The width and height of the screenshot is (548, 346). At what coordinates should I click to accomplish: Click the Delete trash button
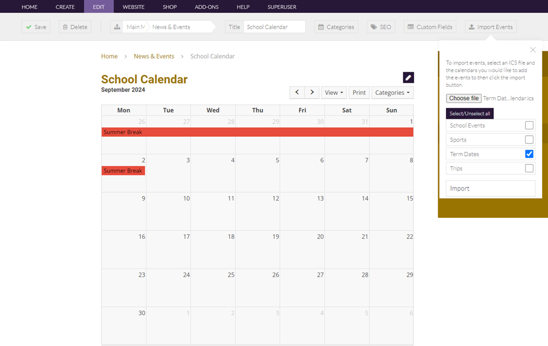pyautogui.click(x=75, y=27)
